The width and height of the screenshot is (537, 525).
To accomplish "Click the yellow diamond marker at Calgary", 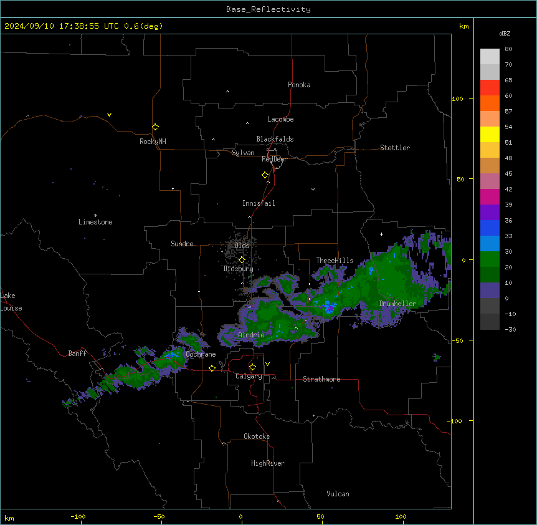I will [253, 367].
